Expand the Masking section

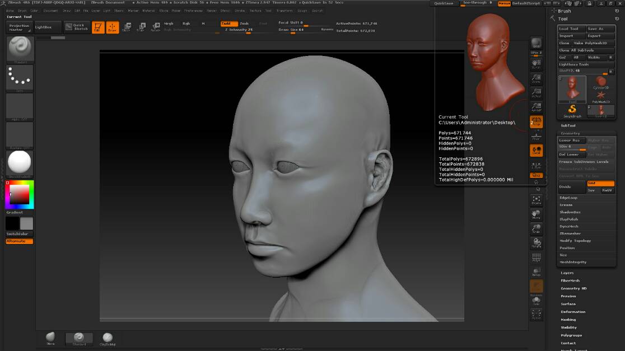tap(568, 320)
